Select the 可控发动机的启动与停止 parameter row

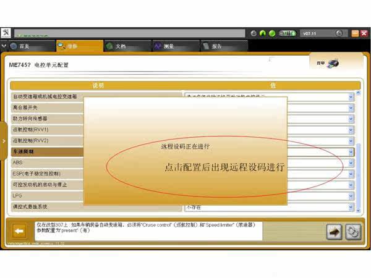click(x=48, y=185)
